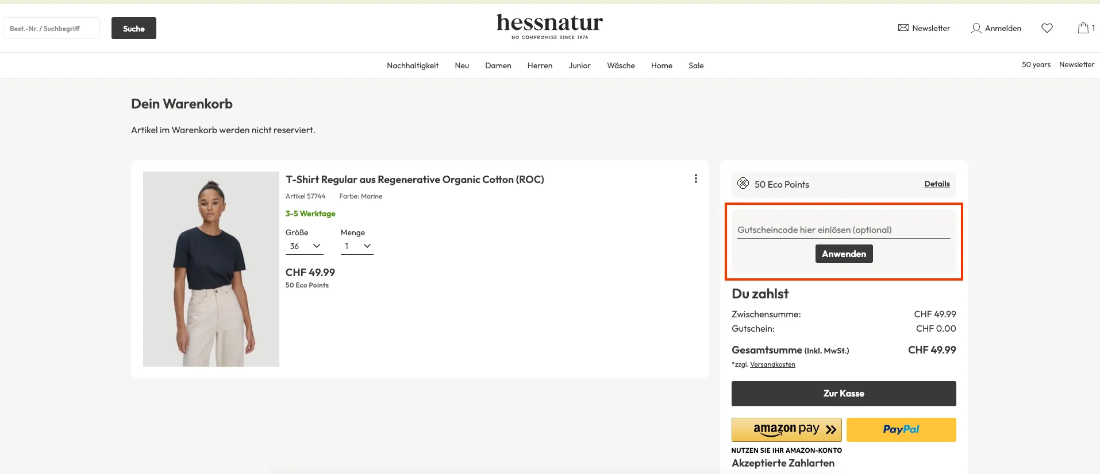Open the T-Shirt Regular product title
Image resolution: width=1100 pixels, height=474 pixels.
pyautogui.click(x=415, y=180)
